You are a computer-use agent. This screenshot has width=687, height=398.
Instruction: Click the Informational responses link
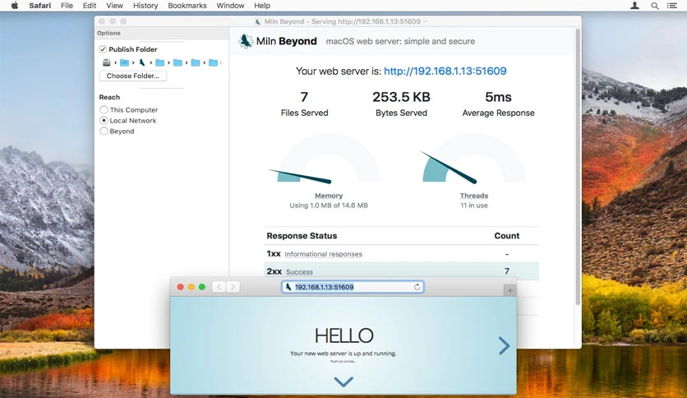coord(323,254)
